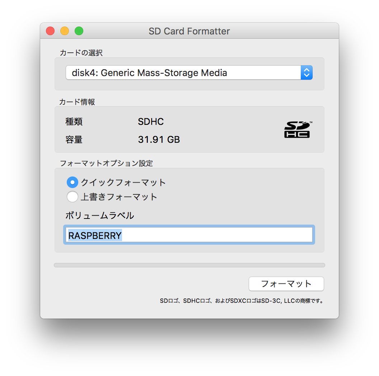The width and height of the screenshot is (379, 376).
Task: Click the 容量 label
Action: [x=74, y=140]
